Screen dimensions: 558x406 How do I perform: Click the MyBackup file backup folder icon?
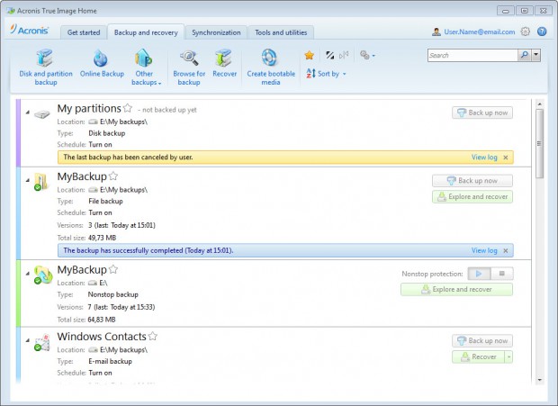pyautogui.click(x=41, y=182)
